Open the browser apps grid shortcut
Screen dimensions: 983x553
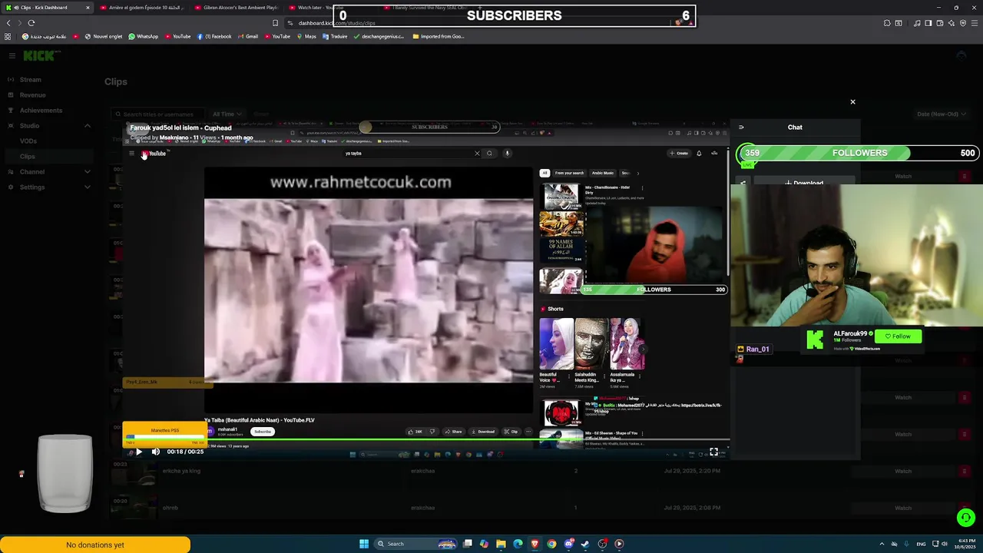(x=8, y=36)
